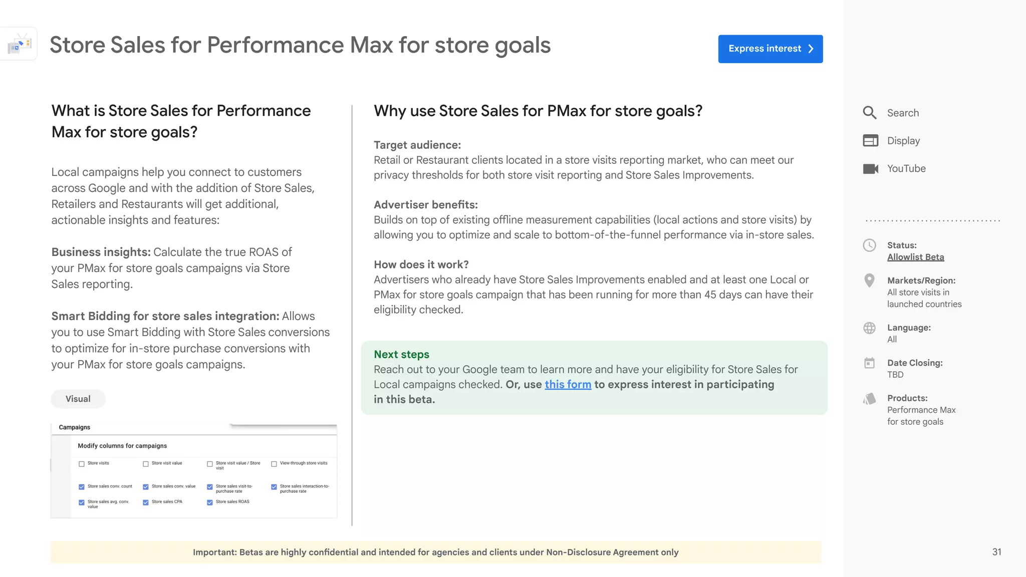Click the Date Closing calendar icon
The width and height of the screenshot is (1026, 577).
click(869, 363)
